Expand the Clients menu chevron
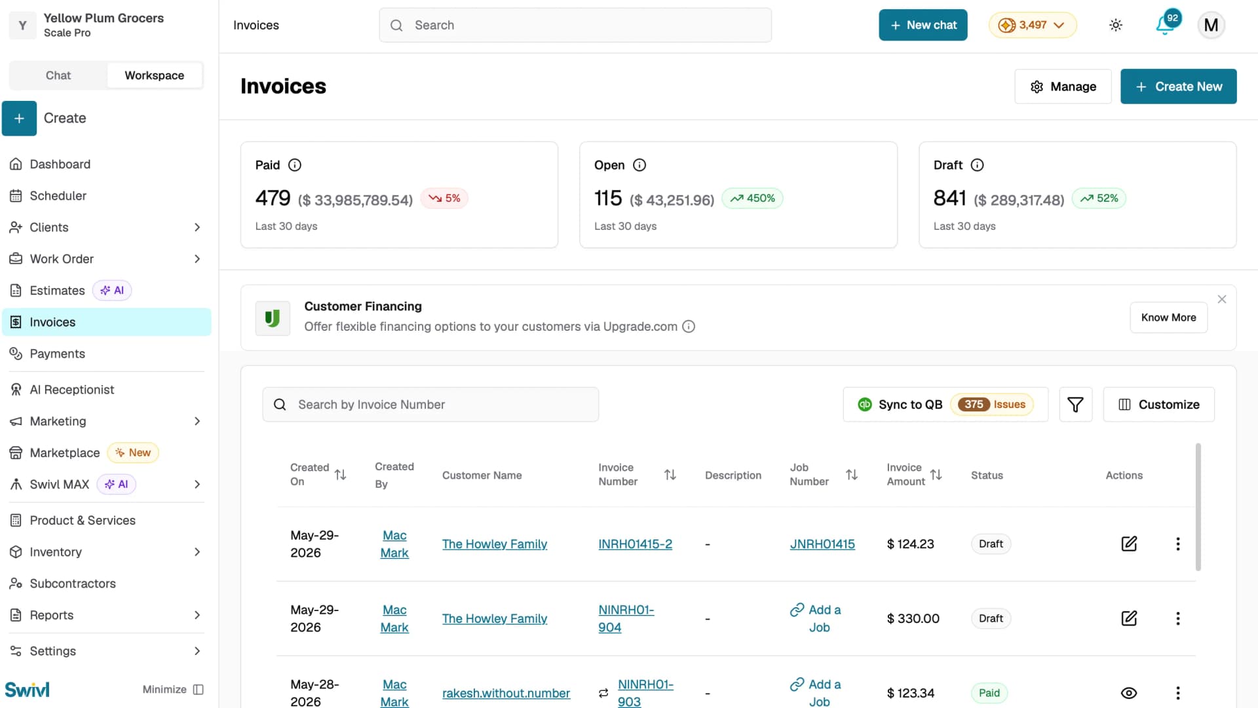 tap(197, 227)
